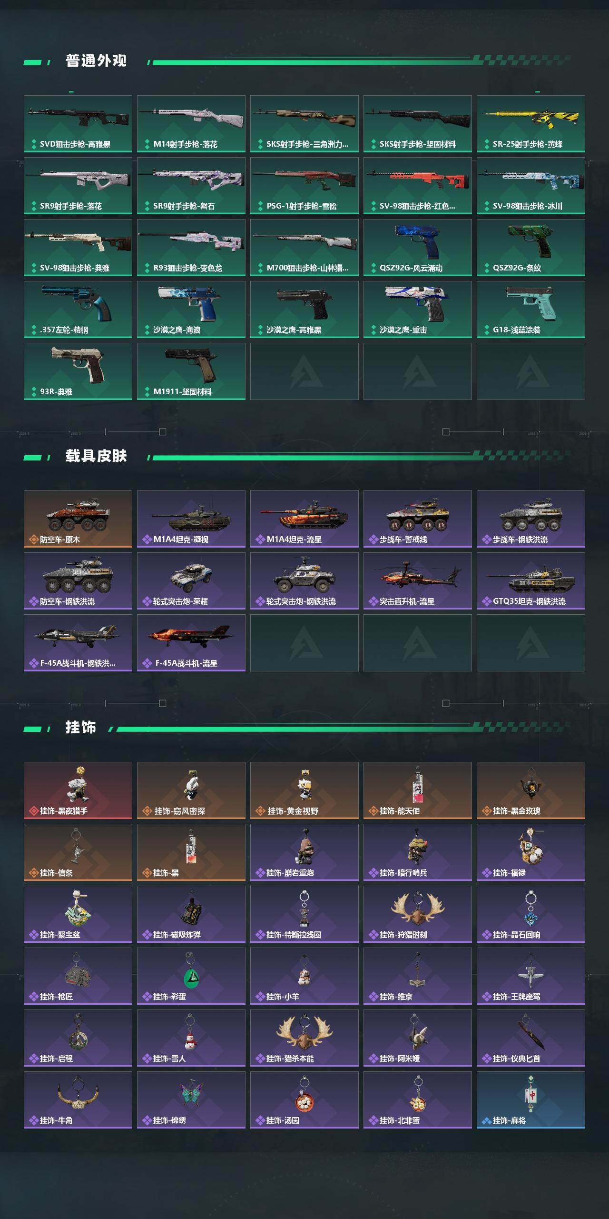
Task: Select the 防空车-原木 vehicle skin
Action: coord(78,519)
